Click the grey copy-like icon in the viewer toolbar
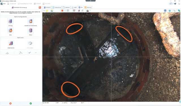The height and width of the screenshot is (106, 181). [82, 11]
